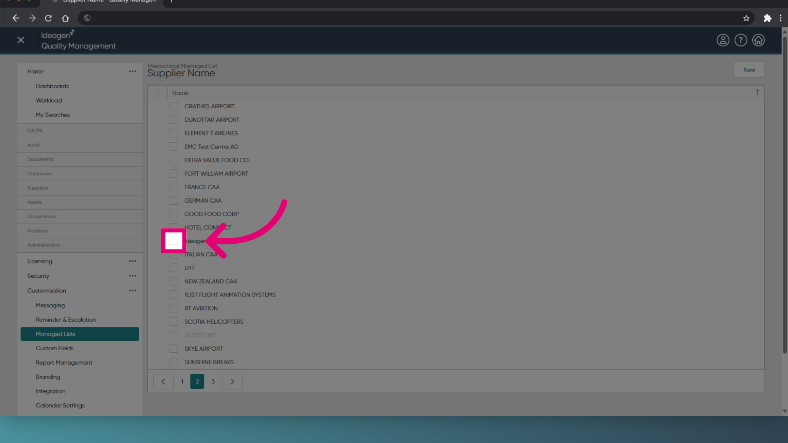
Task: Jump to page 1 of the list
Action: coord(182,381)
